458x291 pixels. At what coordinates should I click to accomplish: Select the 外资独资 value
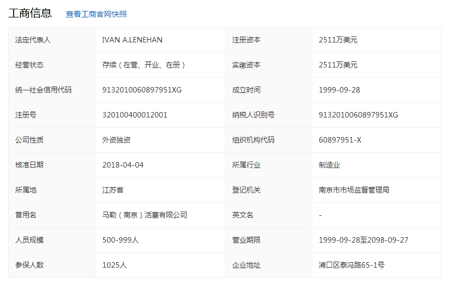[116, 140]
